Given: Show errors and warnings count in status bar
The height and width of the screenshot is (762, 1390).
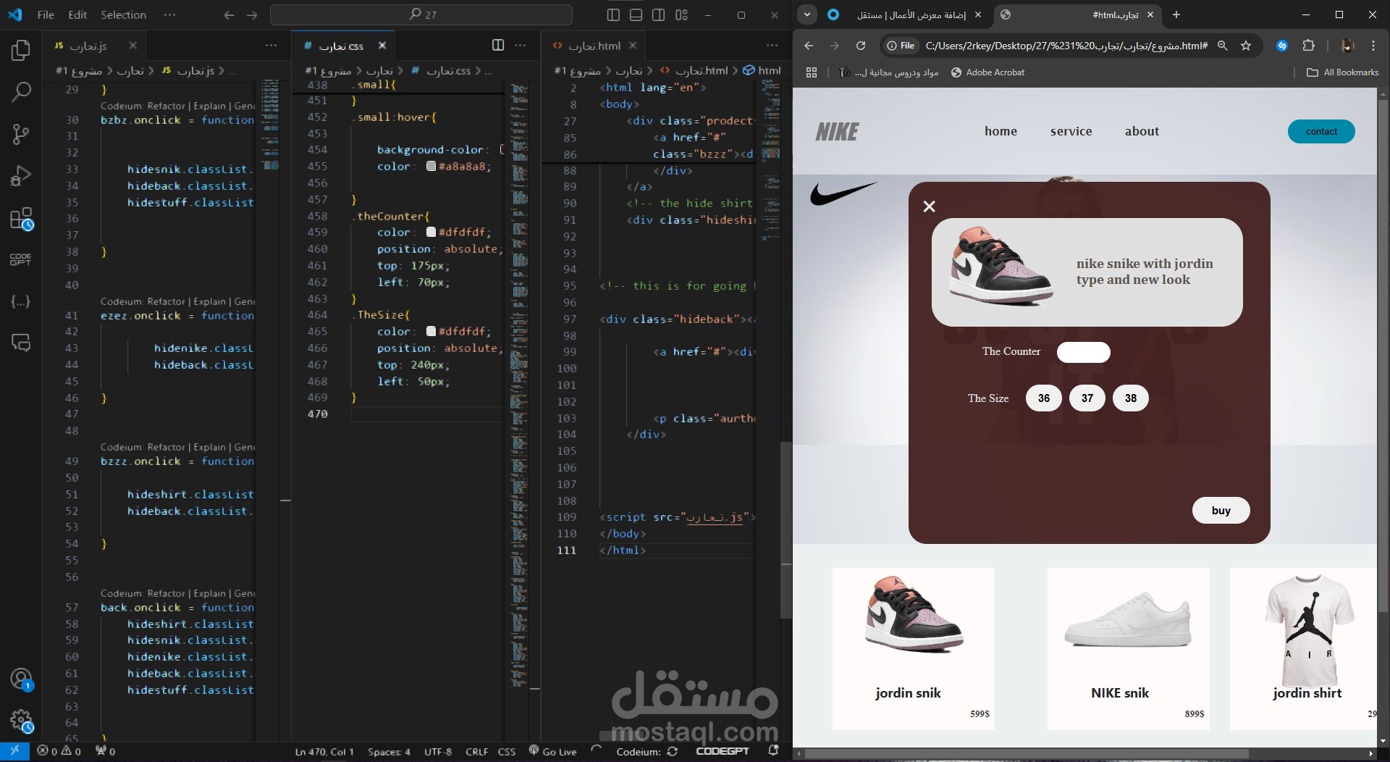Looking at the screenshot, I should [59, 751].
